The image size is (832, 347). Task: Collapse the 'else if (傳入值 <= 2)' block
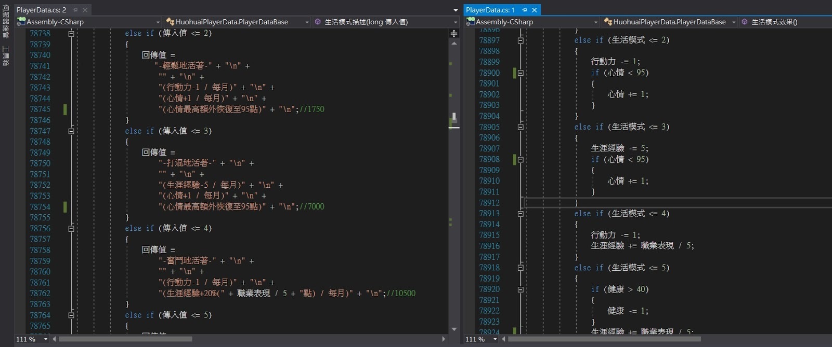tap(71, 33)
